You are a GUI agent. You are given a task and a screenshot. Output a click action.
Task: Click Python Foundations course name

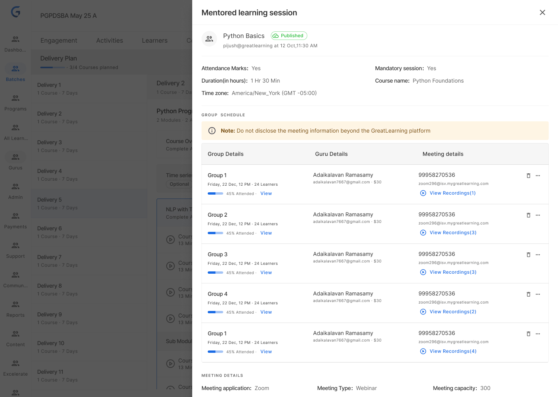(438, 81)
